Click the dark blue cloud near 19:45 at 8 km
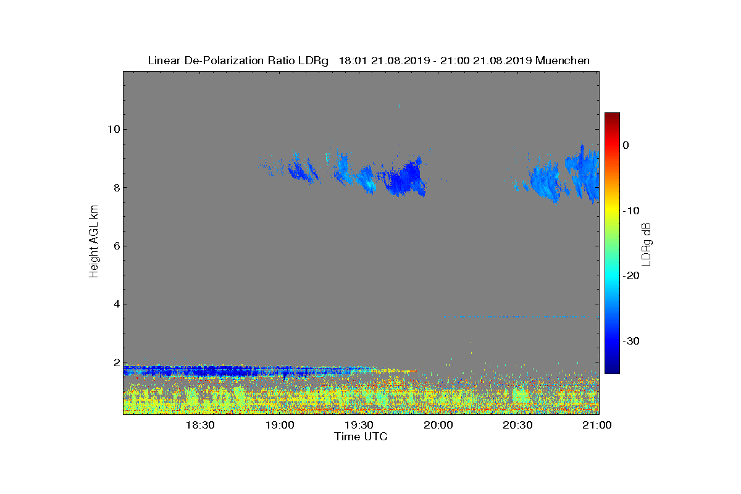741x494 pixels. point(404,179)
